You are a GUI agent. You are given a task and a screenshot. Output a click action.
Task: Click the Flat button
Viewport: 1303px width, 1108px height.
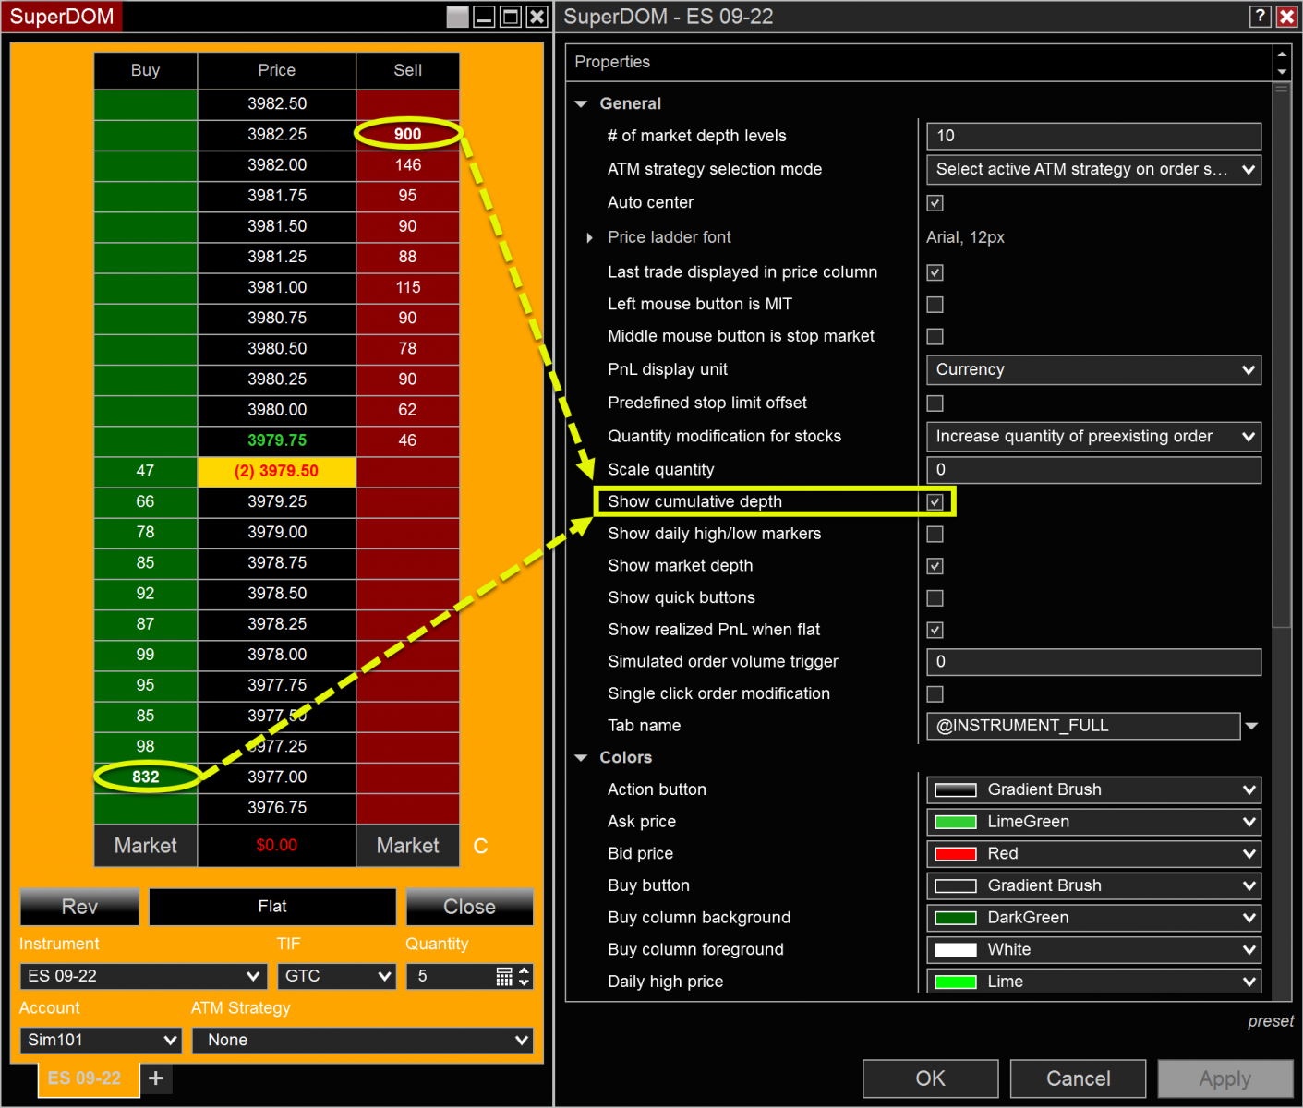271,907
